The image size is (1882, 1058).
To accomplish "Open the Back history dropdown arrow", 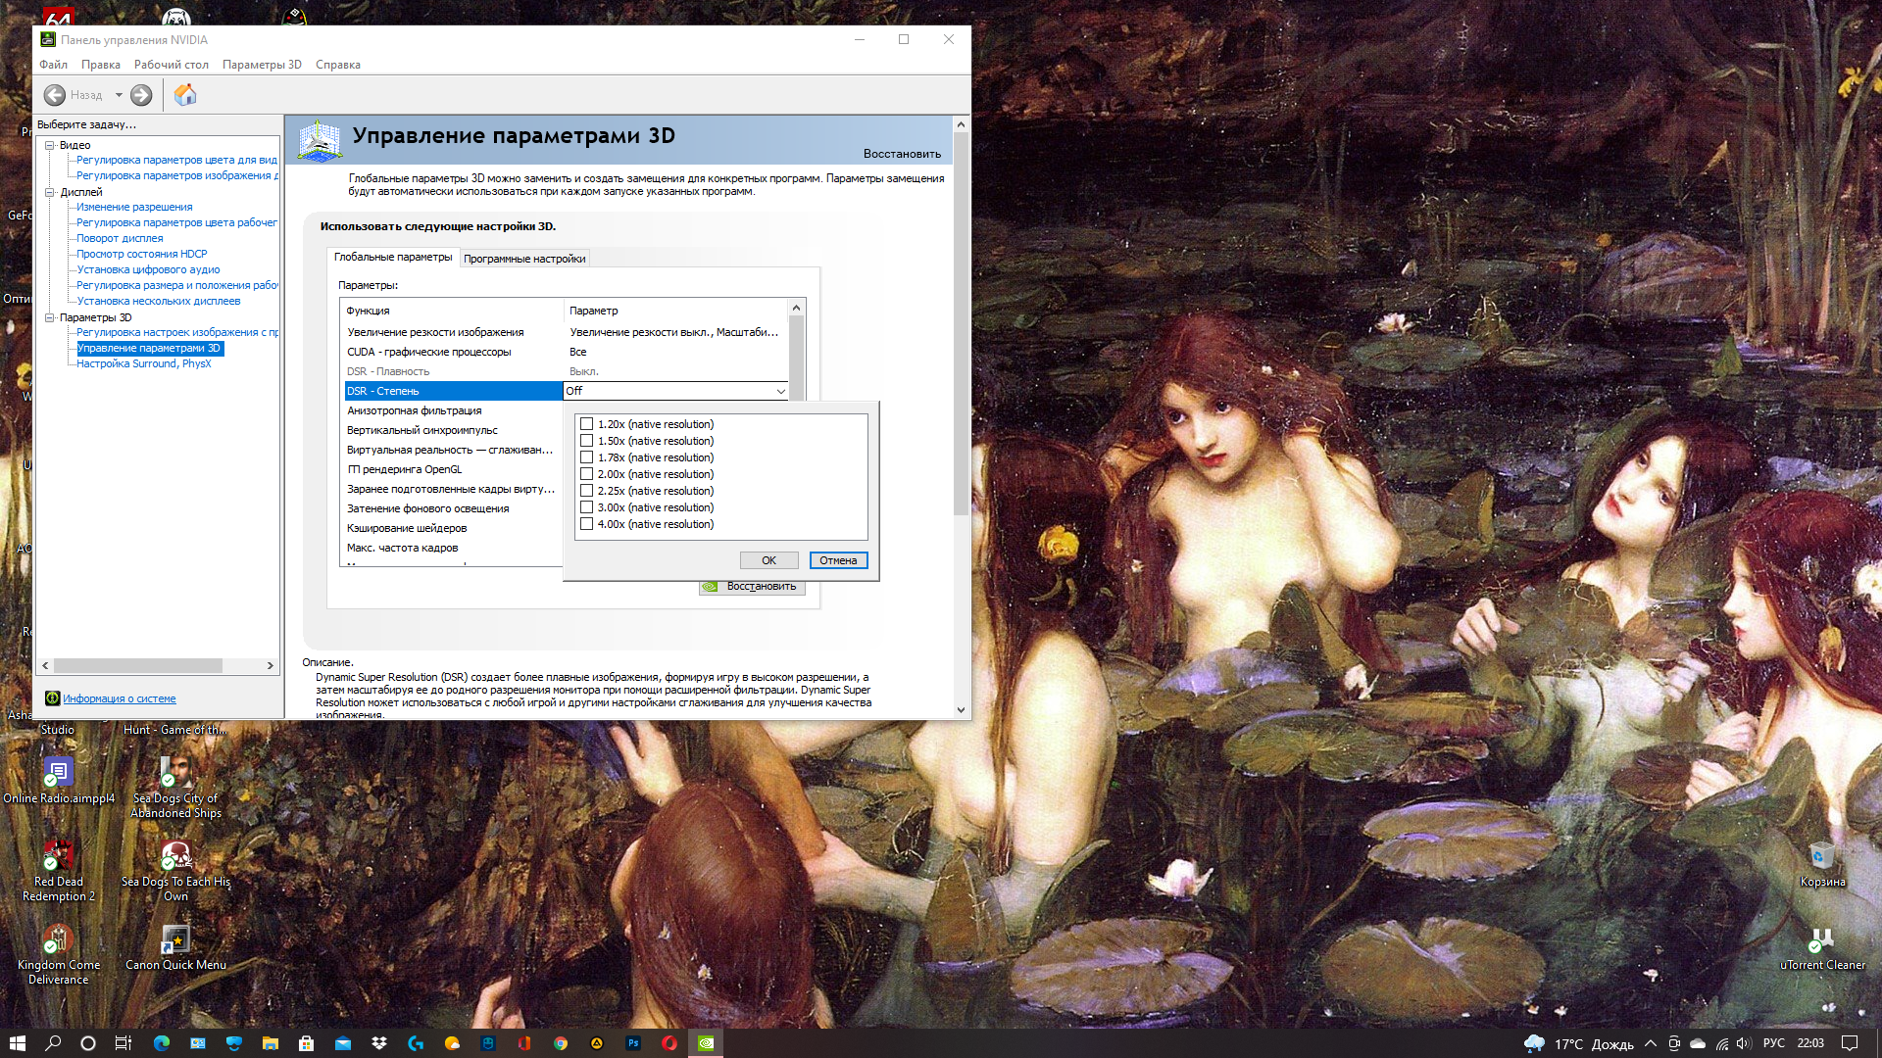I will [x=119, y=95].
